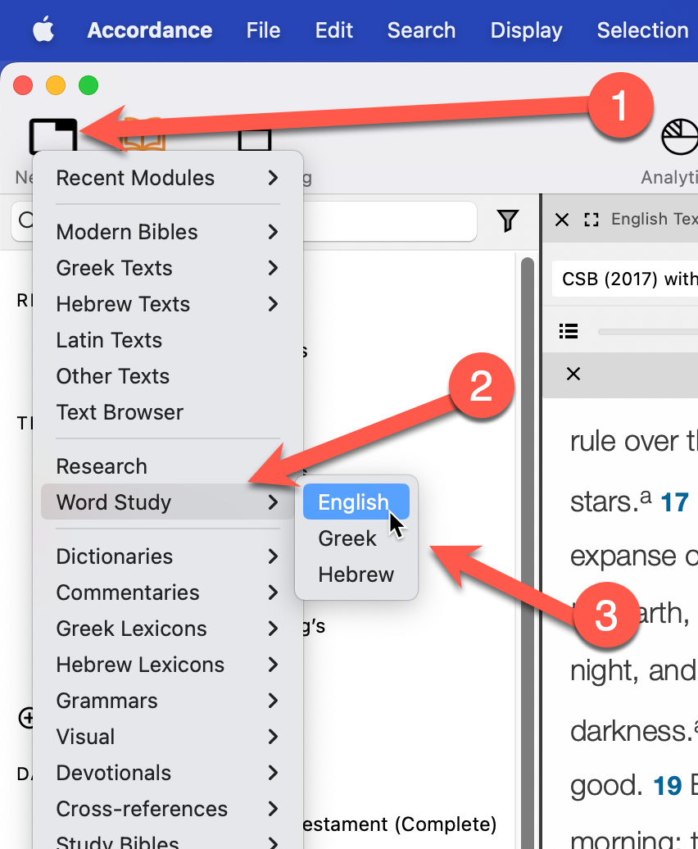Close the bar below the list icon
Screen dimensions: 698x849
(573, 374)
